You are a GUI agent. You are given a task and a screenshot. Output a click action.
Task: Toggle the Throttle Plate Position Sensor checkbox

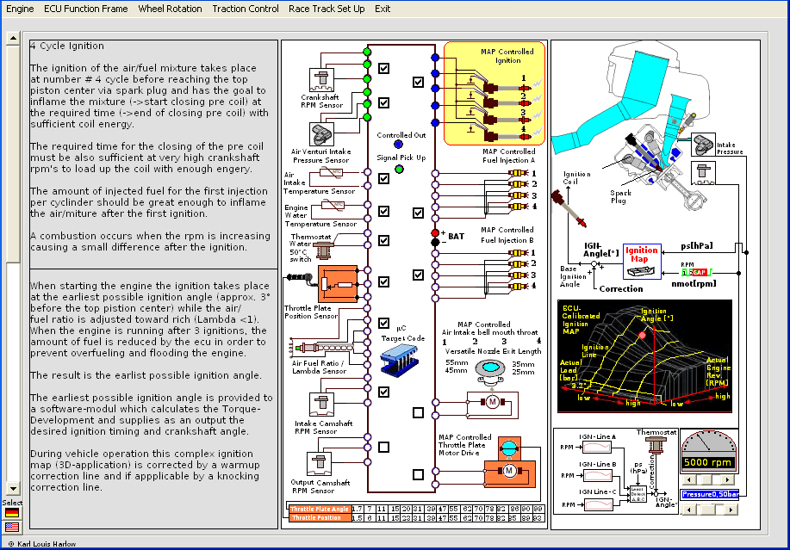[x=384, y=281]
